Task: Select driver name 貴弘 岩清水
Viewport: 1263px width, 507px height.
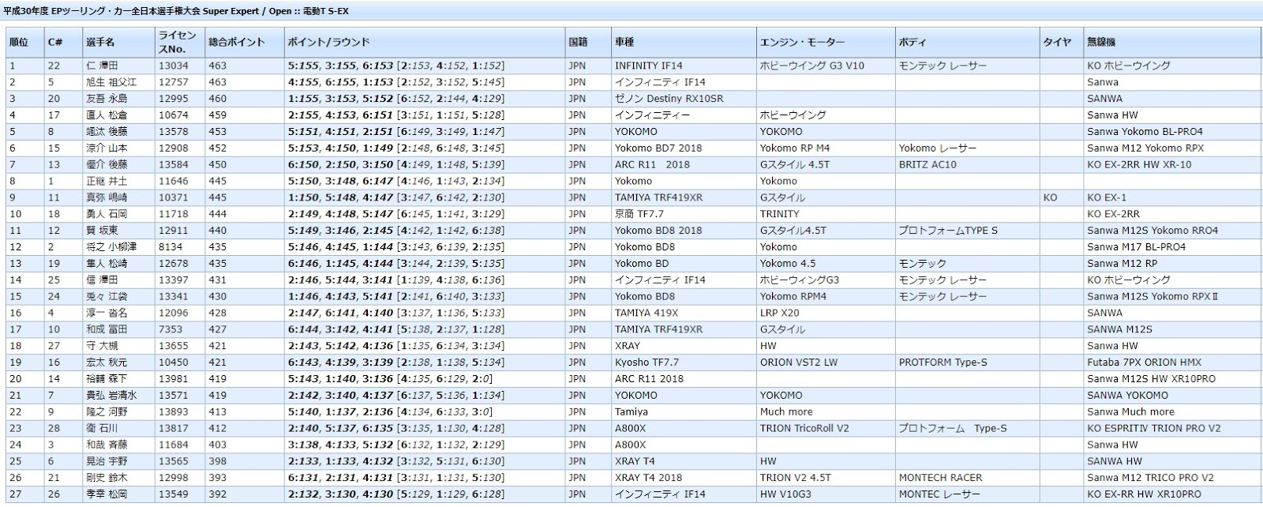Action: [x=111, y=396]
